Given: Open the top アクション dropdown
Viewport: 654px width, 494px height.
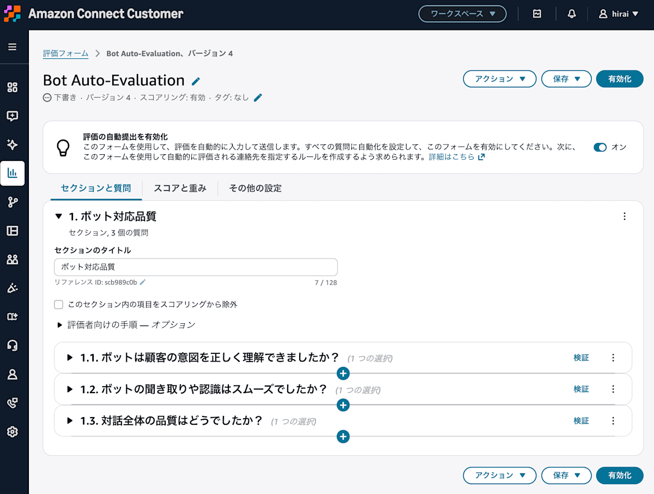Looking at the screenshot, I should point(500,79).
